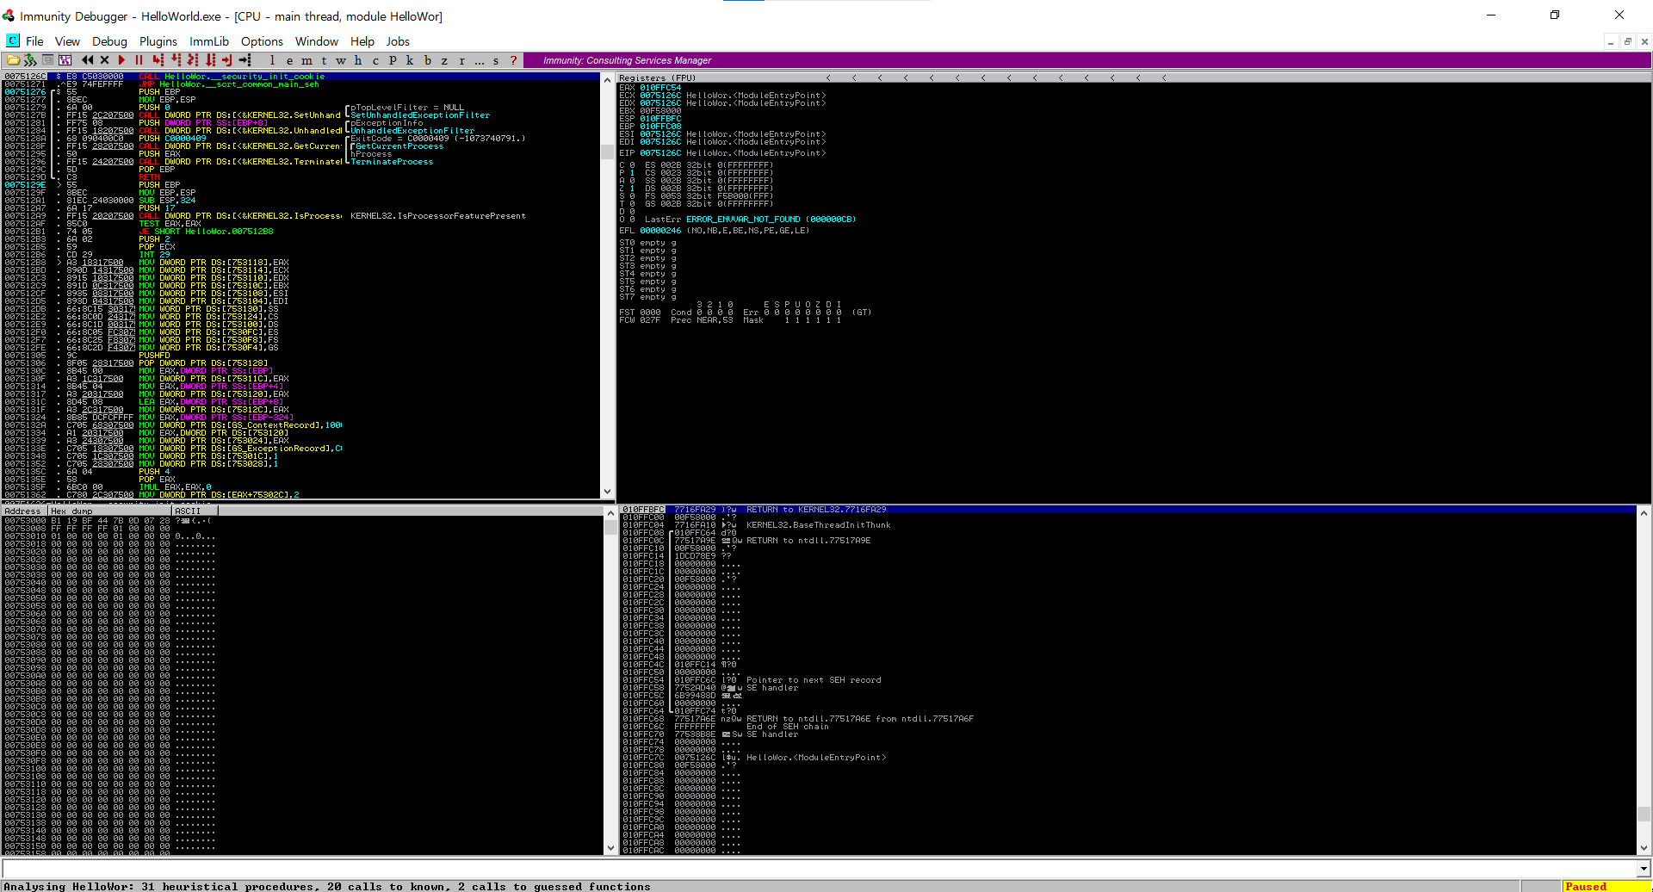Open the Plugins menu
Viewport: 1653px width, 892px height.
pyautogui.click(x=158, y=41)
